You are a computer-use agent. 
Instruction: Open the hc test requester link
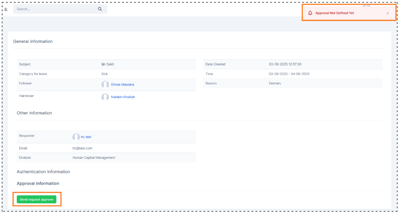point(86,137)
